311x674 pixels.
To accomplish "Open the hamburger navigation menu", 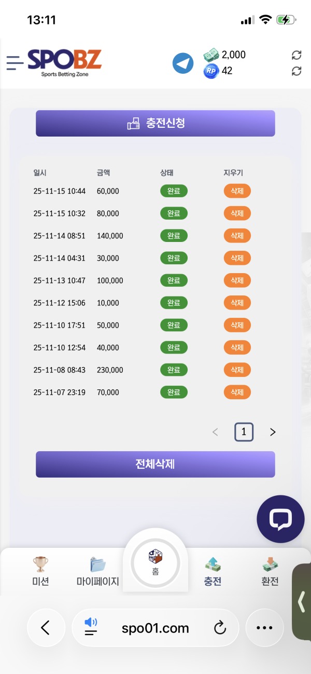I will tap(15, 63).
